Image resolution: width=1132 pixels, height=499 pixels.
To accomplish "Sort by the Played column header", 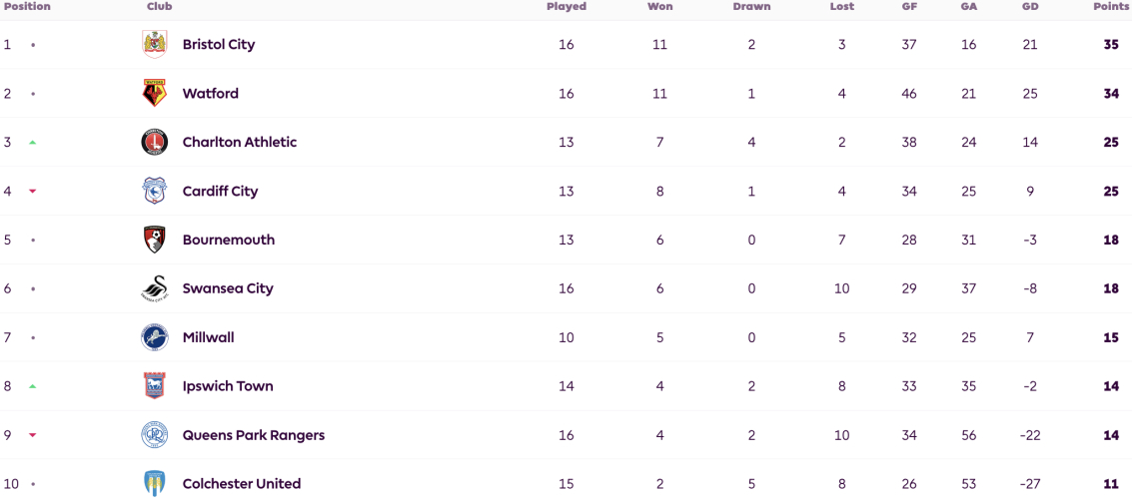I will (566, 7).
